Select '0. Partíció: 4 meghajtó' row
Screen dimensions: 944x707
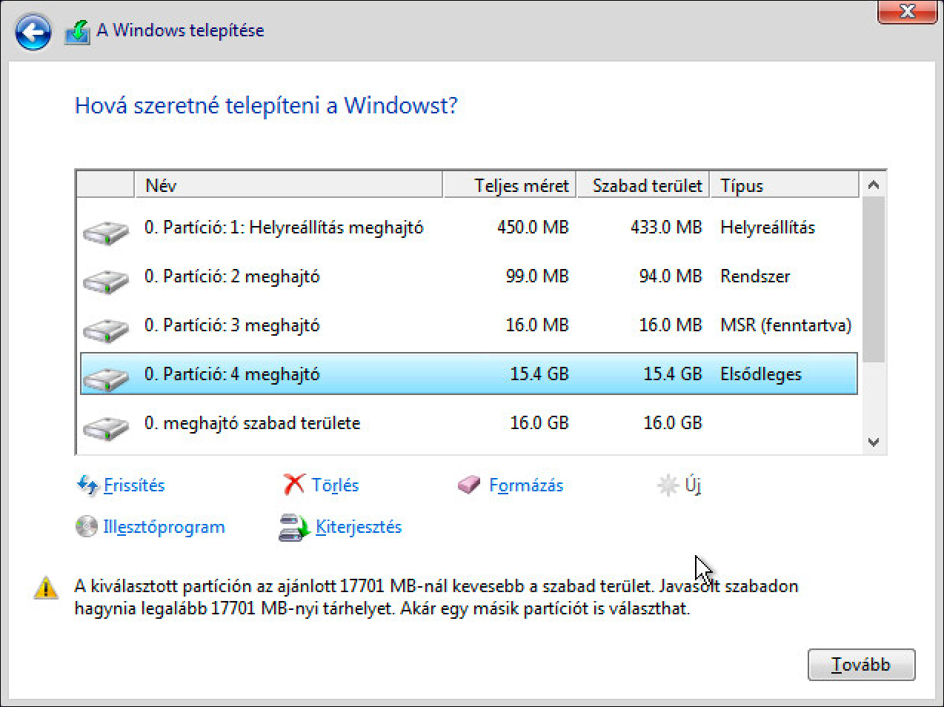click(x=468, y=374)
